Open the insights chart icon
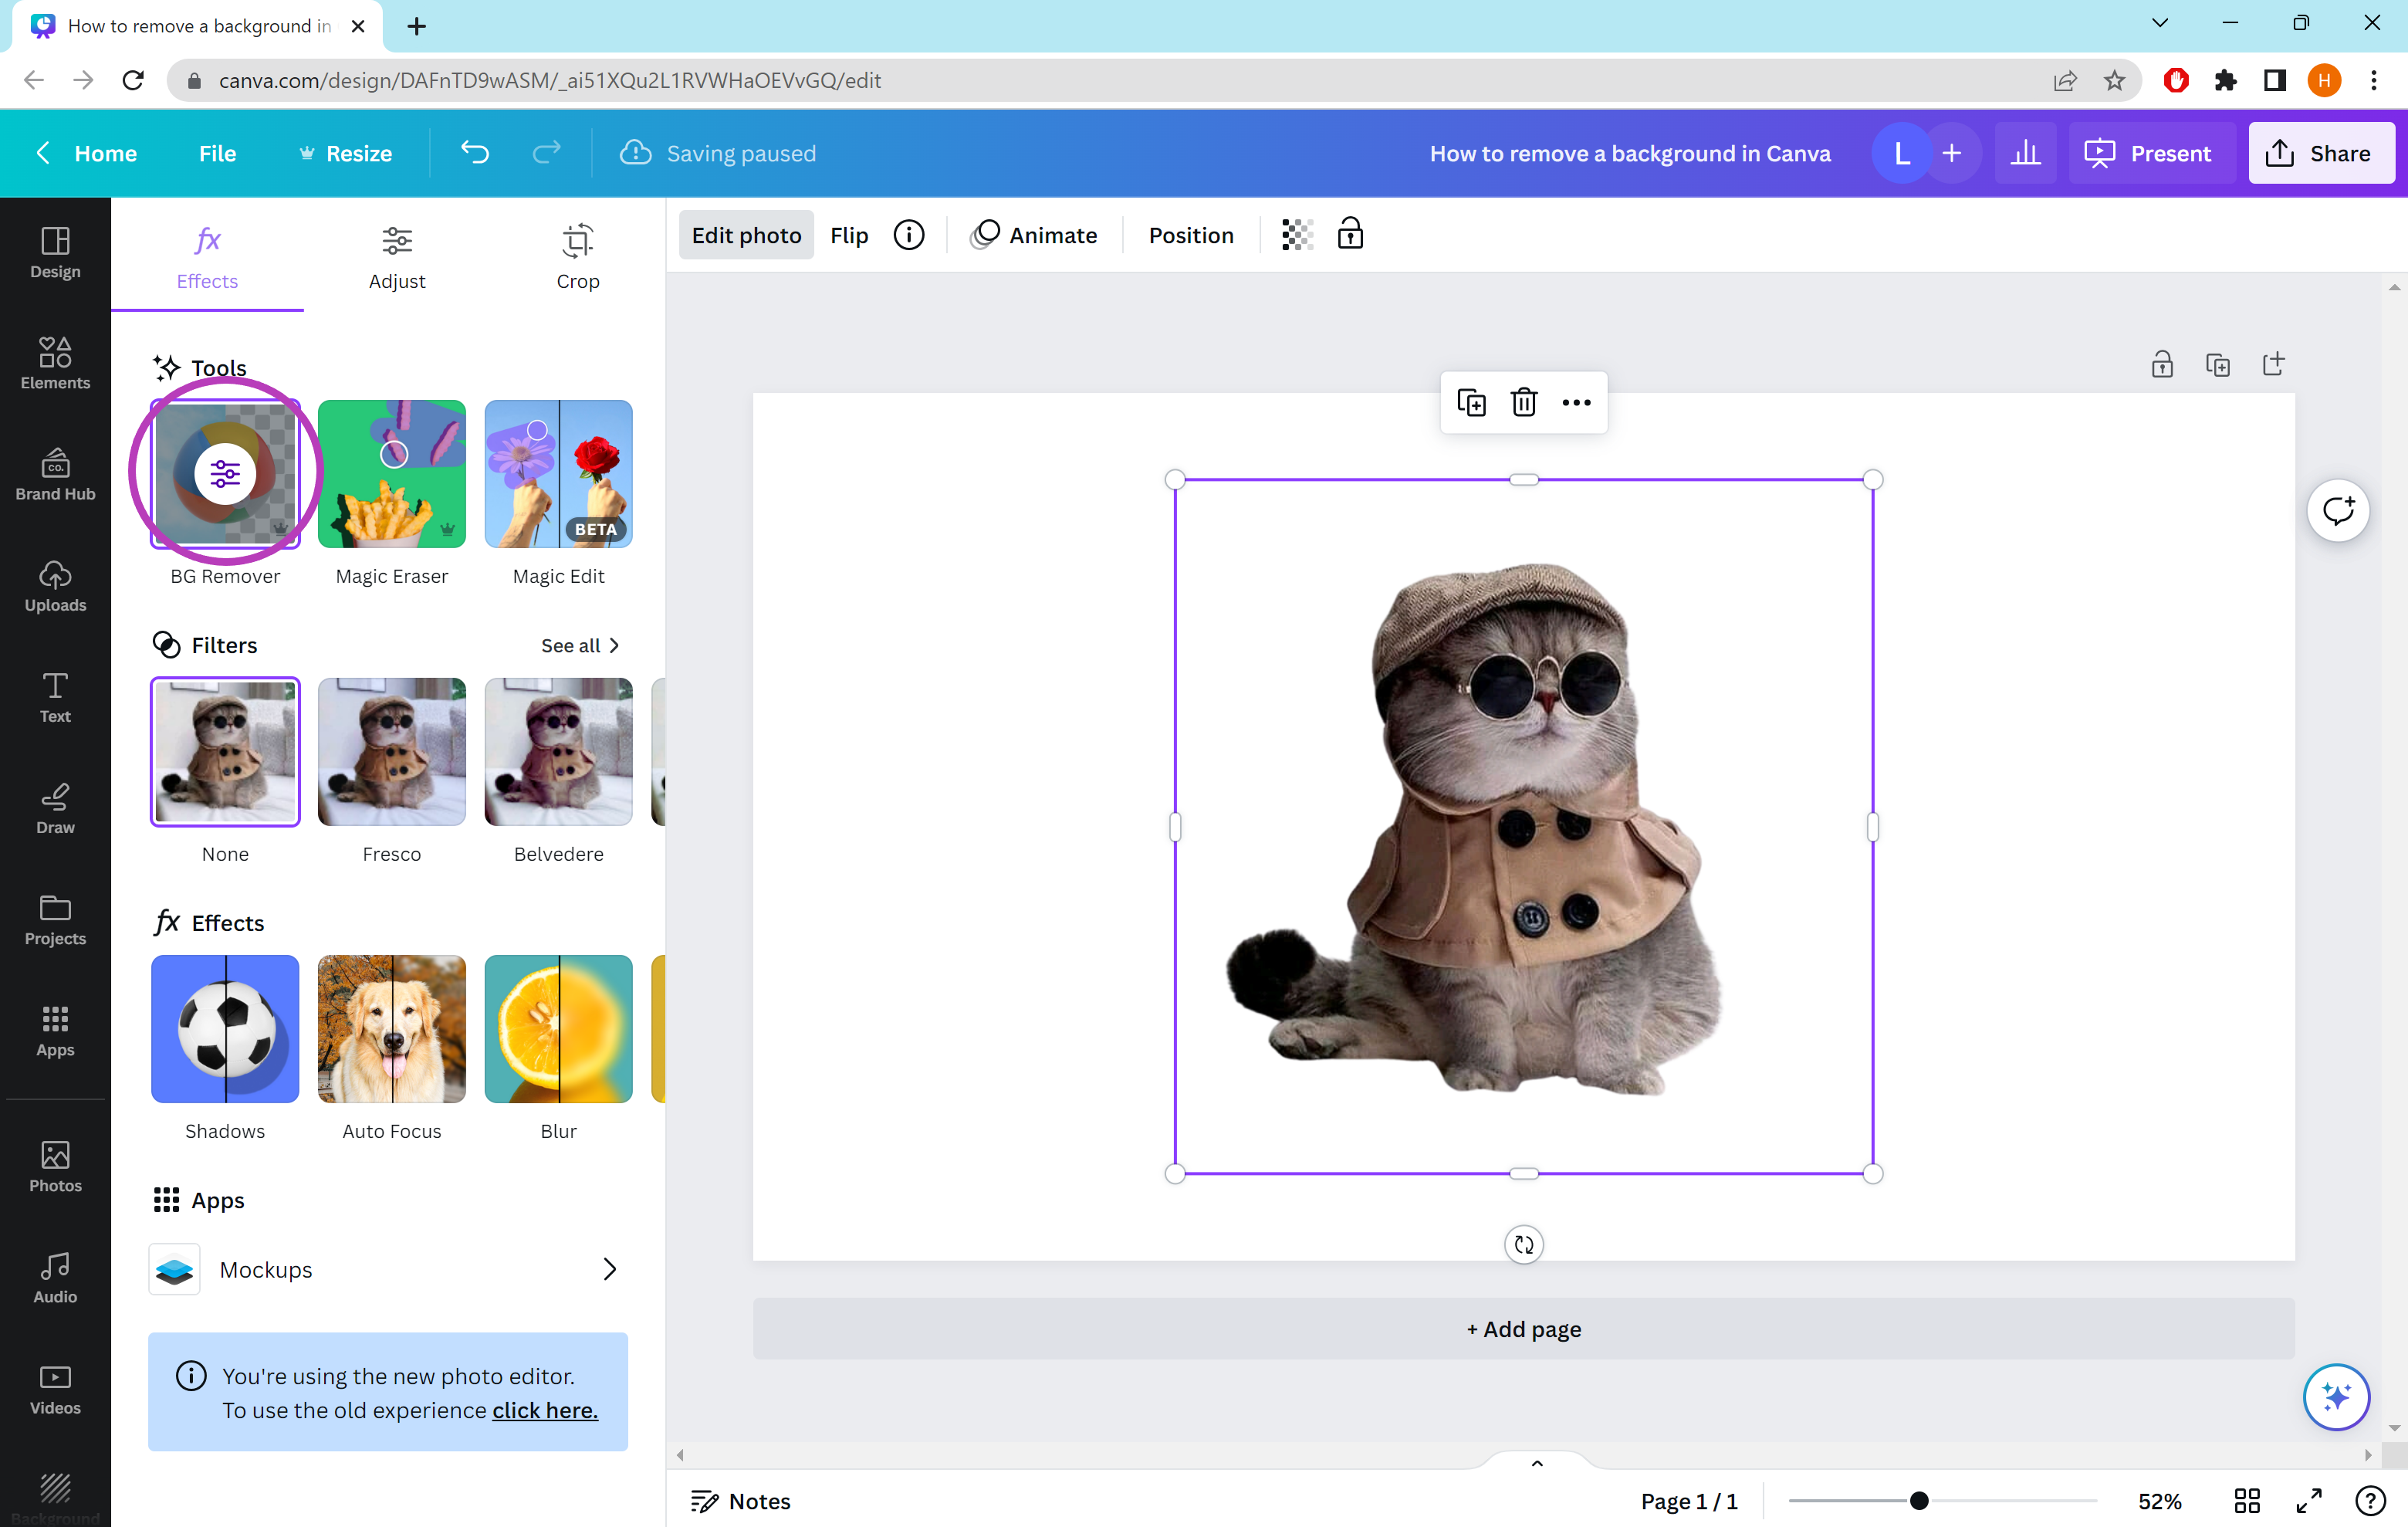Screen dimensions: 2408x1527 [2025, 153]
